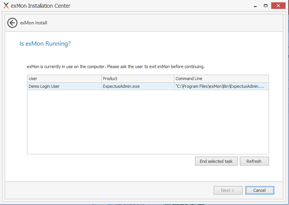Viewport: 289px width, 205px height.
Task: Select the ExpectusAdmin.exe product cell
Action: click(137, 86)
